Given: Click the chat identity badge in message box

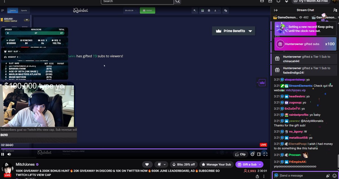Looking at the screenshot, I should coord(276,176).
